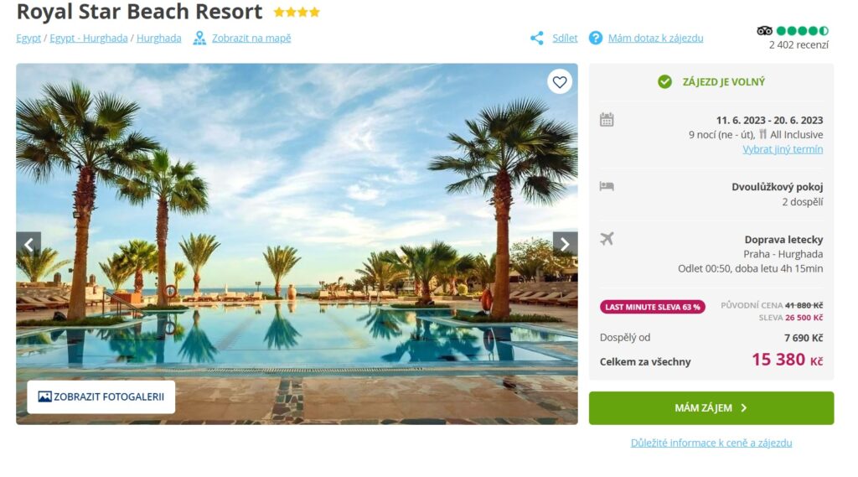Image resolution: width=858 pixels, height=477 pixels.
Task: Click the bed icon for room type
Action: click(607, 186)
